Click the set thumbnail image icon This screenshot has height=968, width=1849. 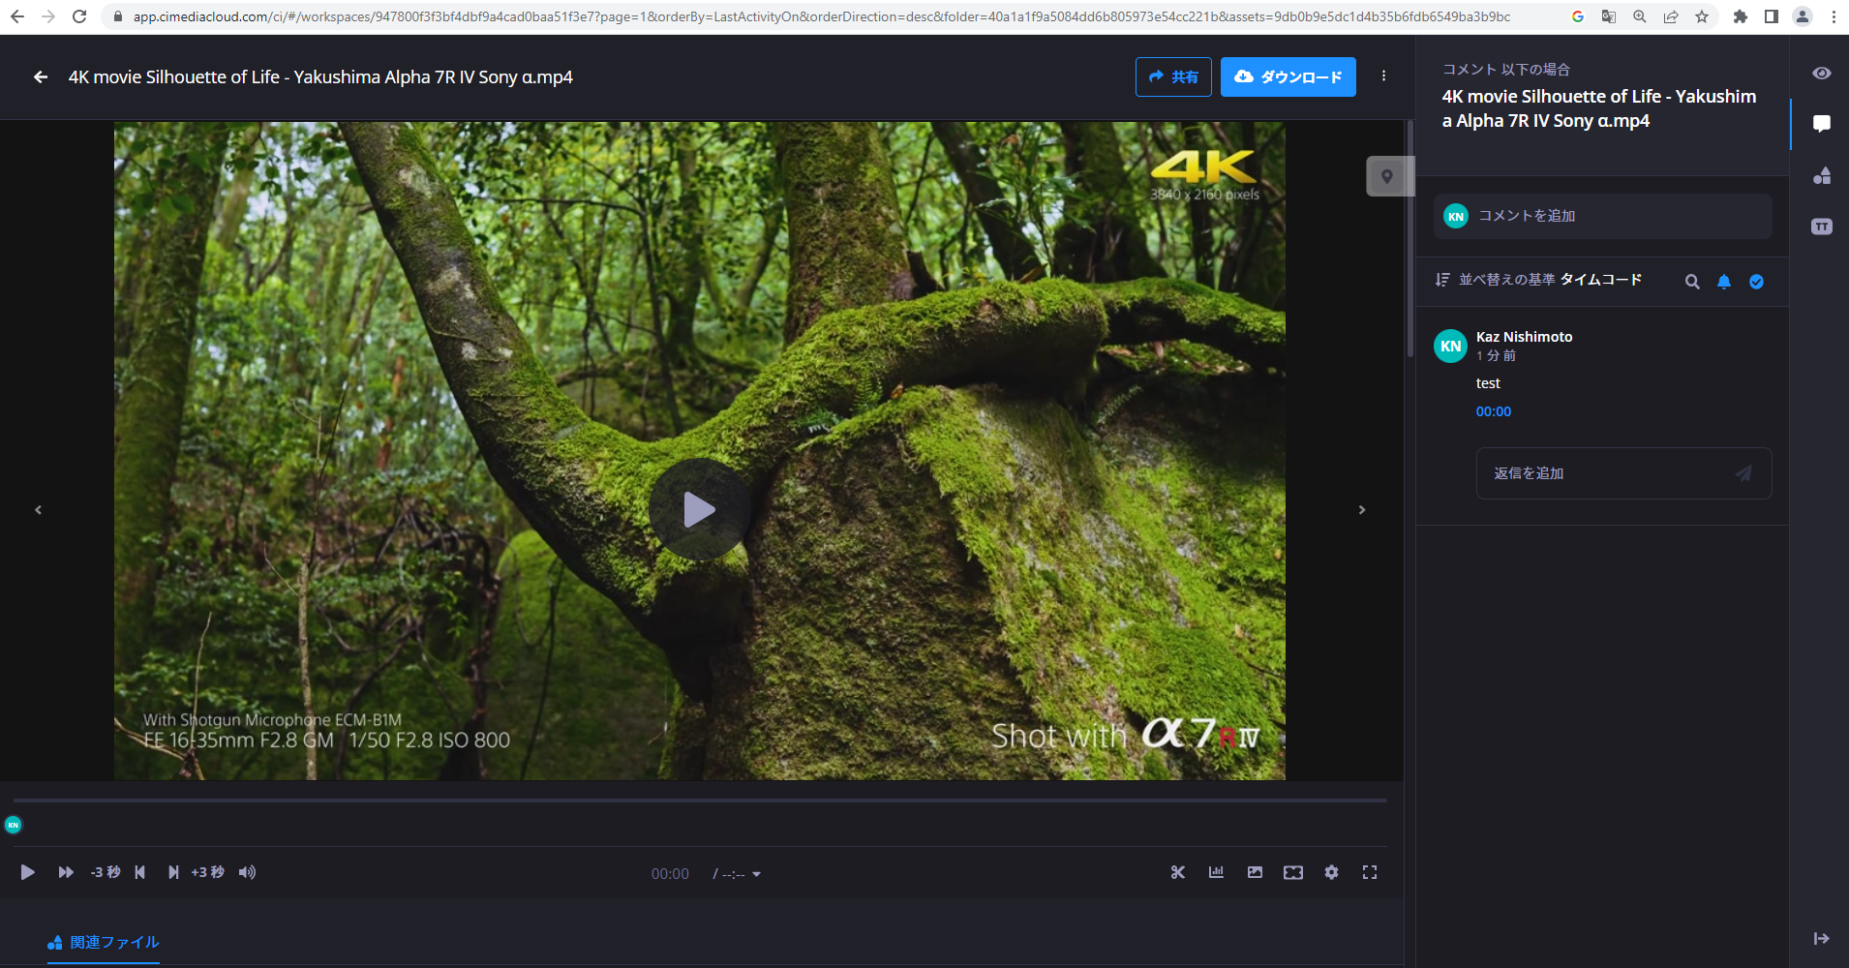1255,872
